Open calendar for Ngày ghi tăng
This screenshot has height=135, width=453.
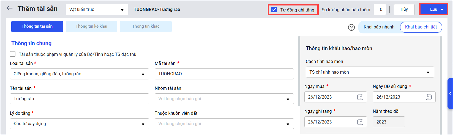(x=360, y=122)
